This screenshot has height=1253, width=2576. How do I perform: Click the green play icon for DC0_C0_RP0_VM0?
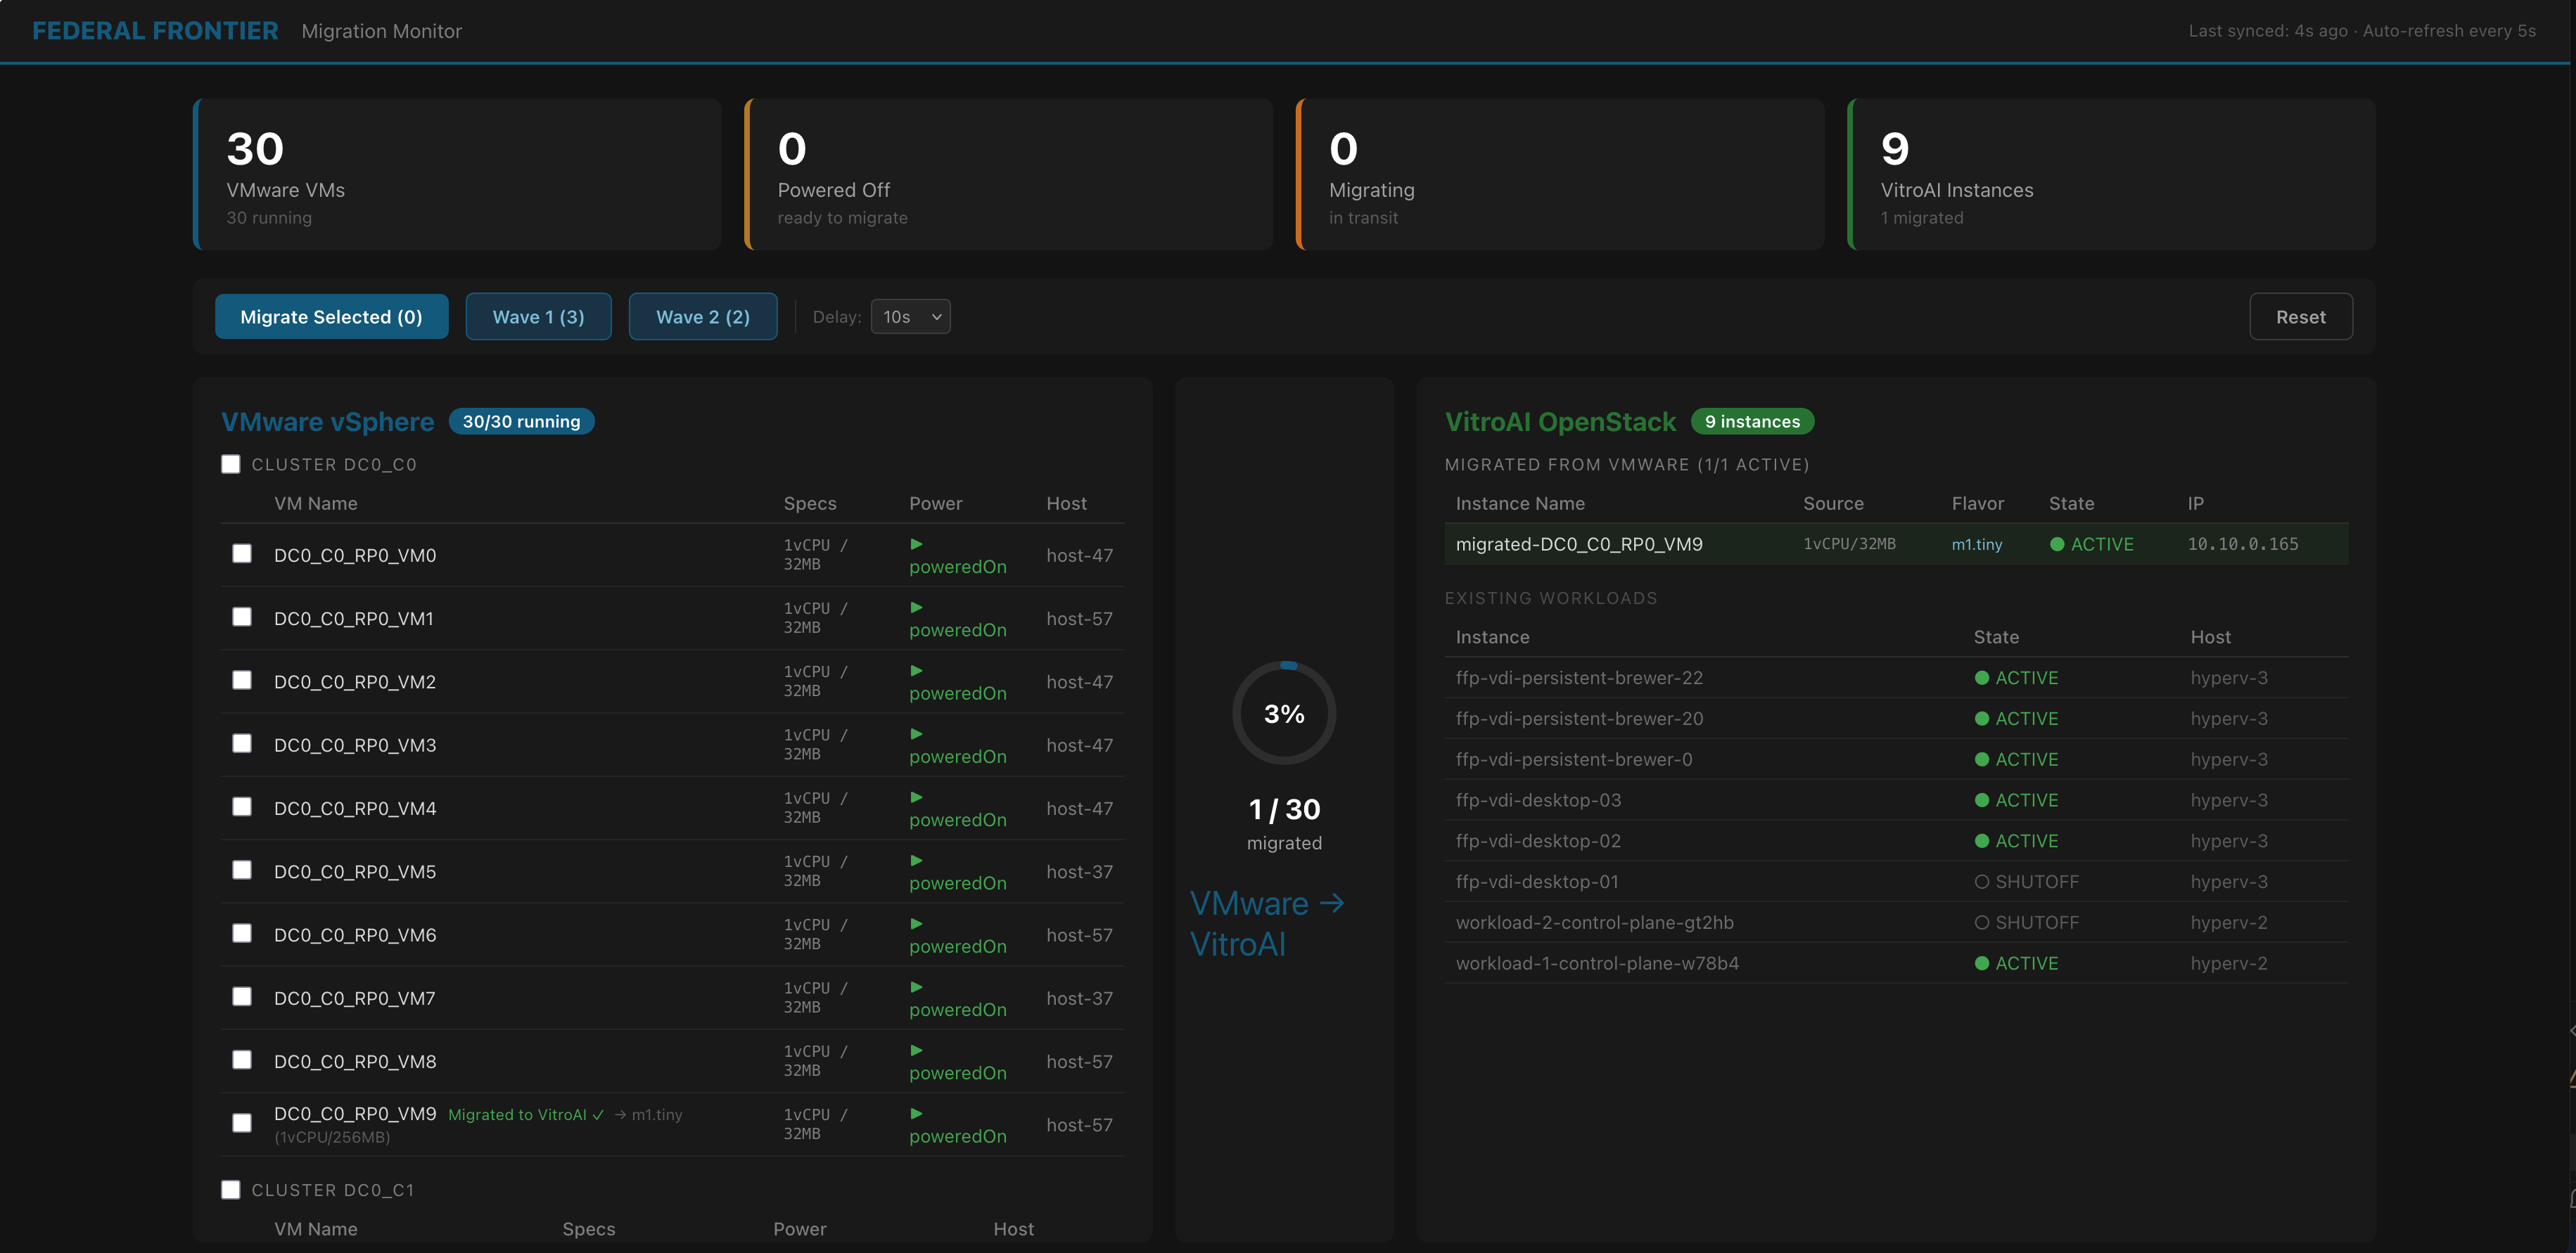pyautogui.click(x=916, y=544)
